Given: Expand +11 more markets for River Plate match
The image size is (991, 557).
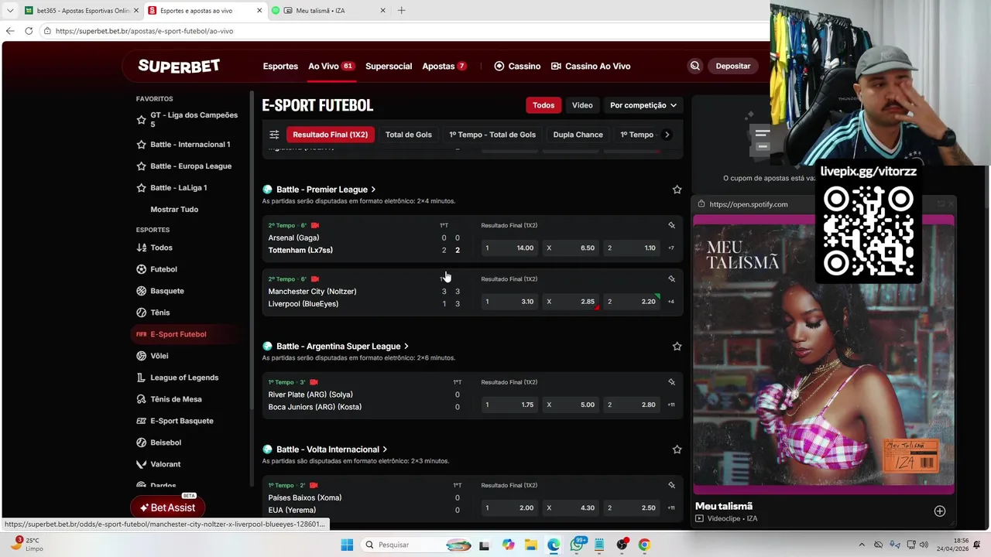Looking at the screenshot, I should coord(671,405).
